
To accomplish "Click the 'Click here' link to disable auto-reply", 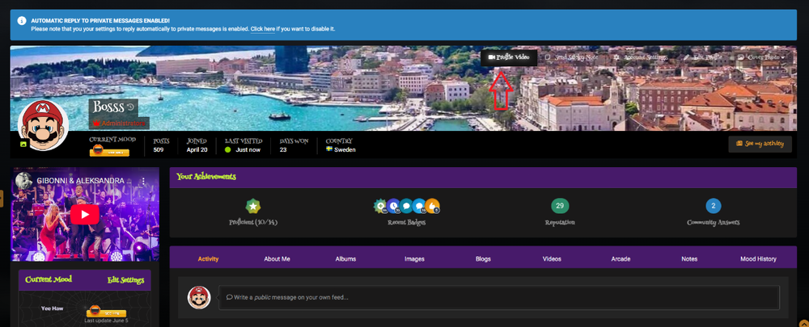I will [x=263, y=29].
